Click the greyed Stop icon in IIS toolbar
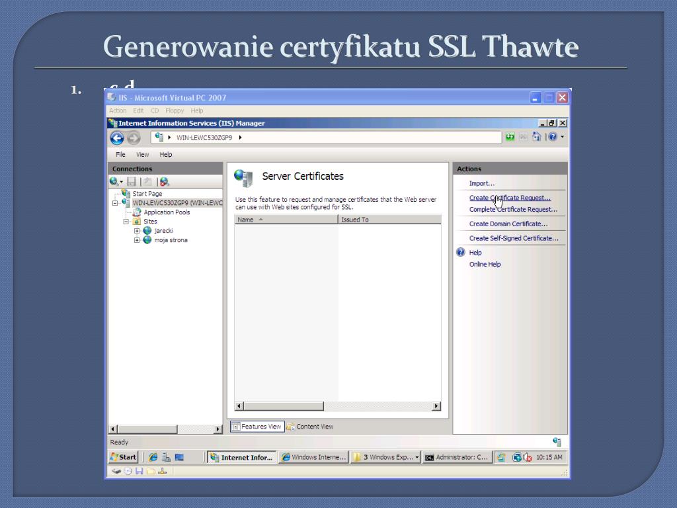Viewport: 677px width, 508px height. 523,137
